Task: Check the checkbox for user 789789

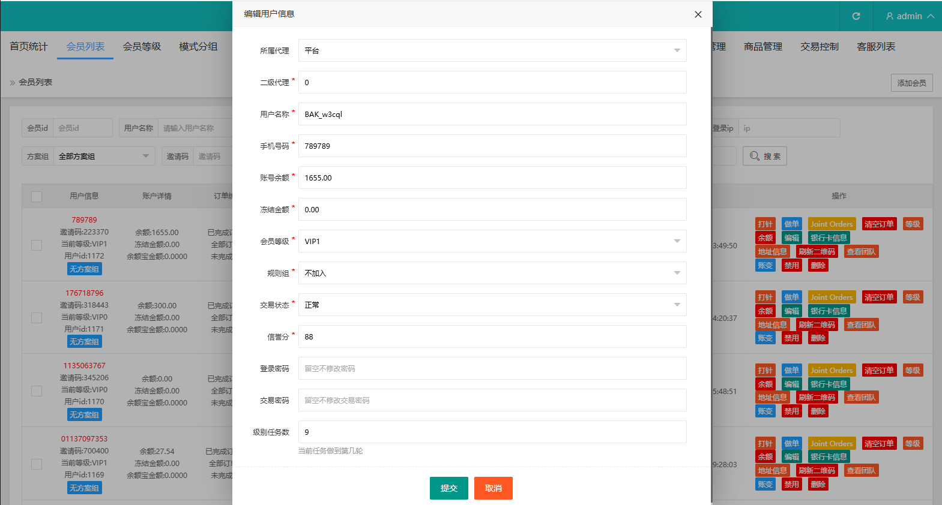Action: click(x=37, y=245)
